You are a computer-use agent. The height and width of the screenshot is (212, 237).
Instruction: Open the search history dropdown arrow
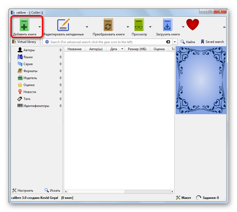175,42
